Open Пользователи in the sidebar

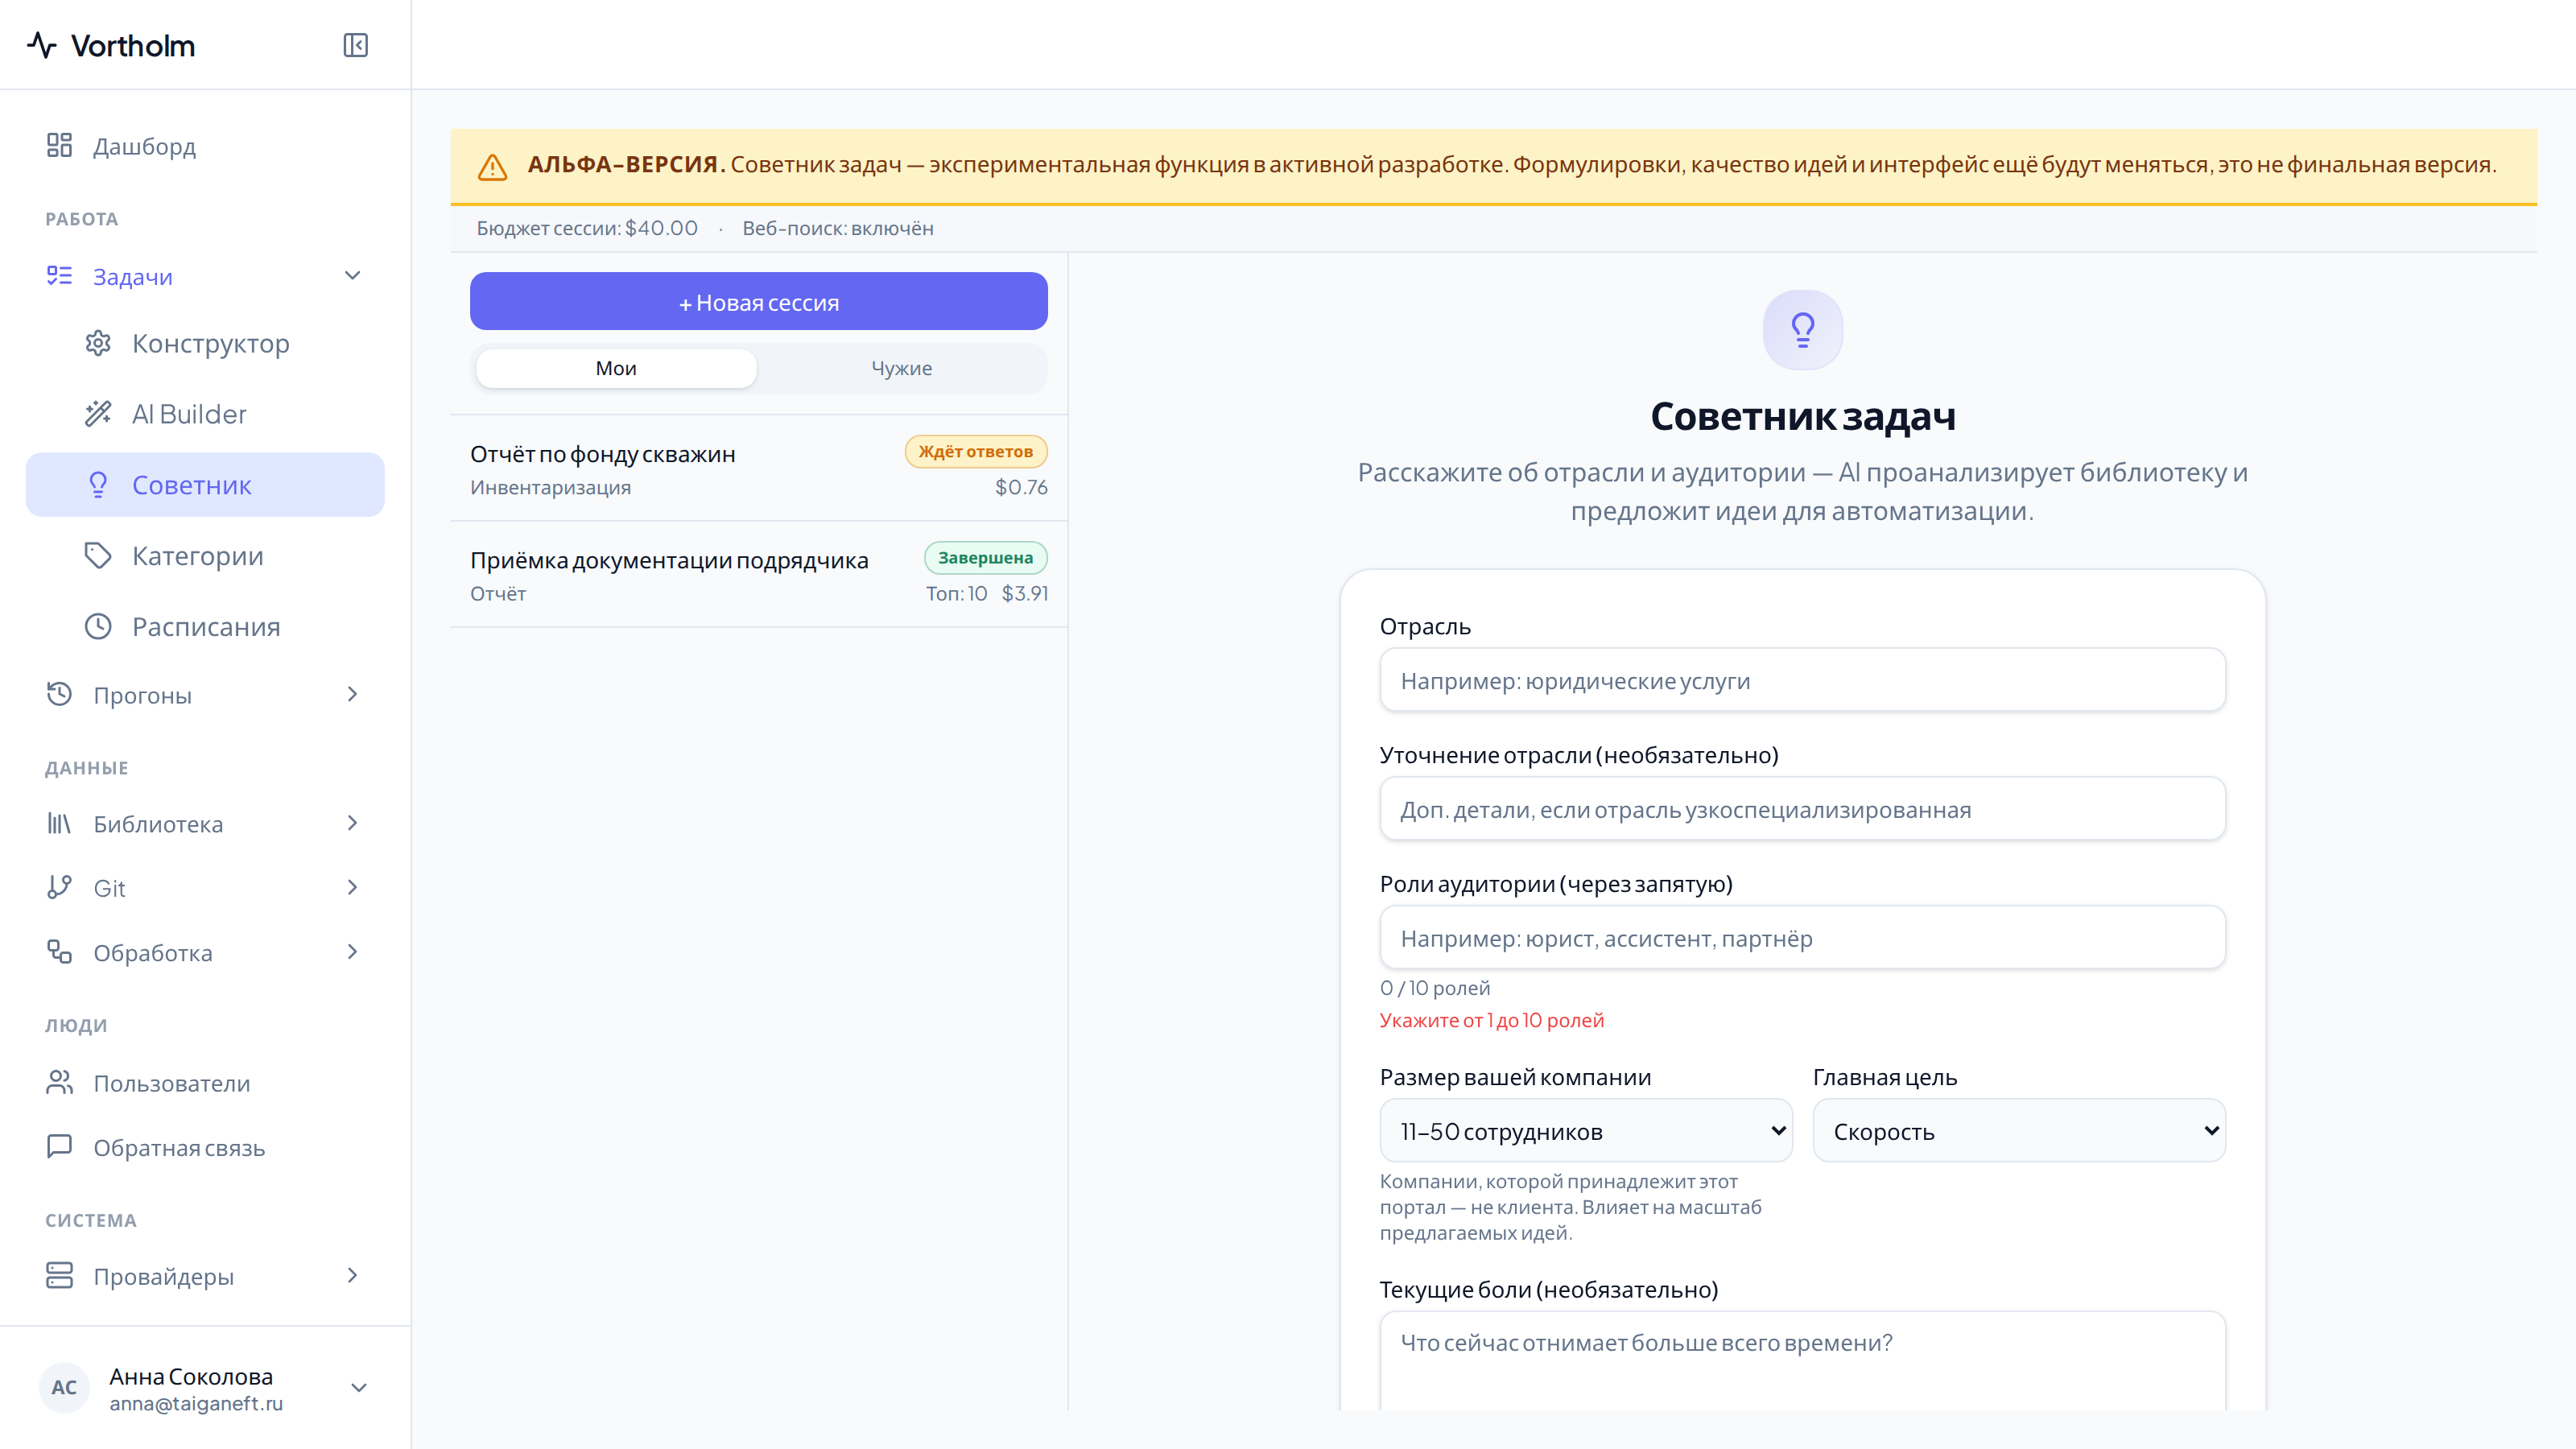coord(205,1083)
